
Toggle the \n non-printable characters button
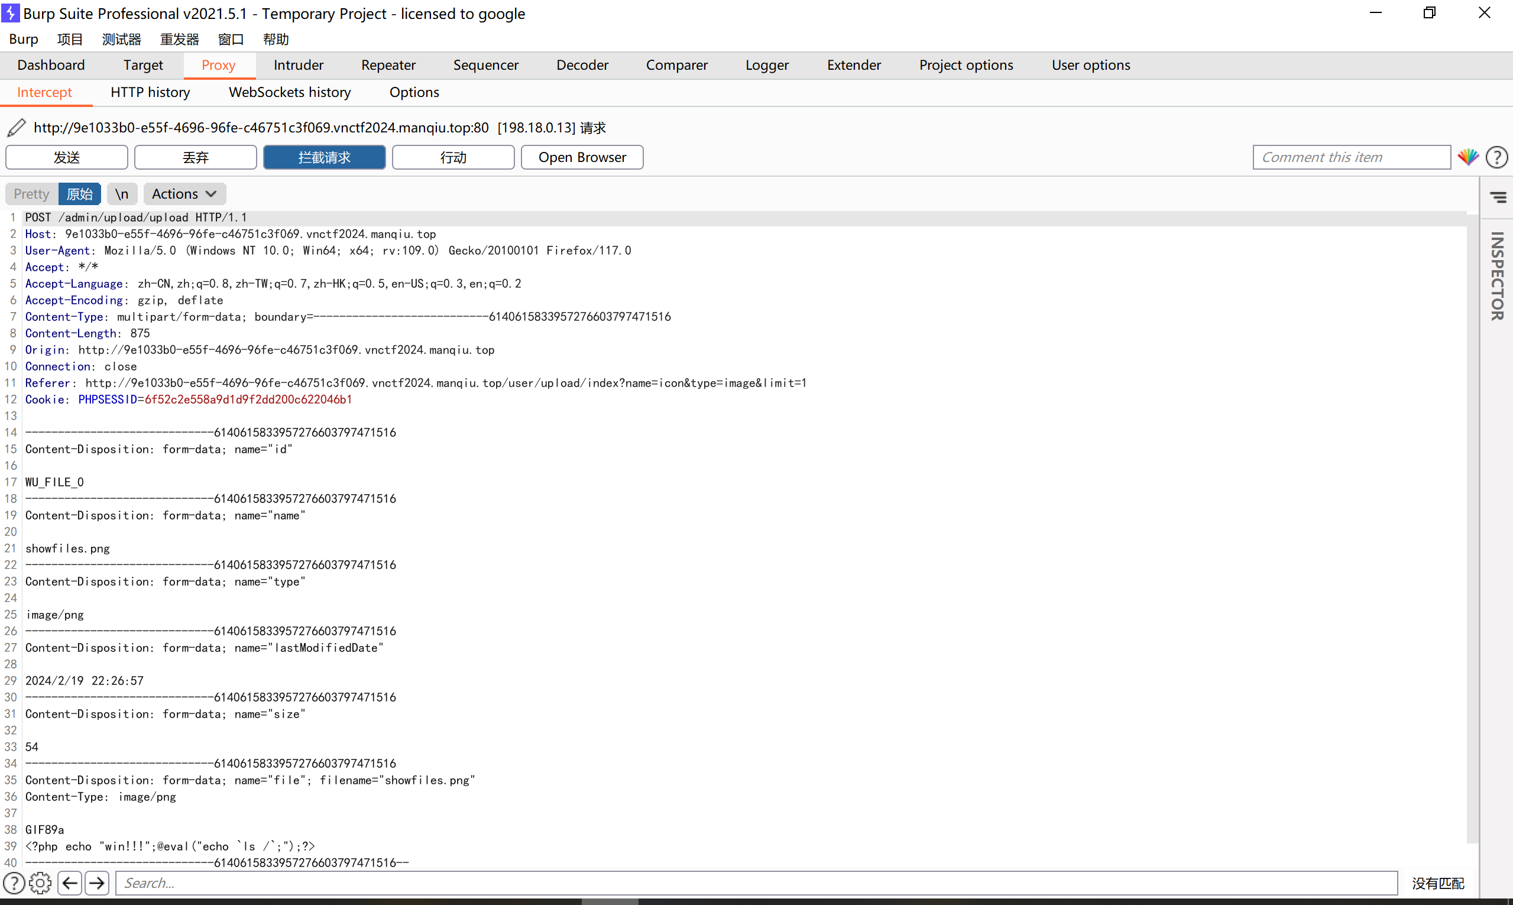click(122, 194)
